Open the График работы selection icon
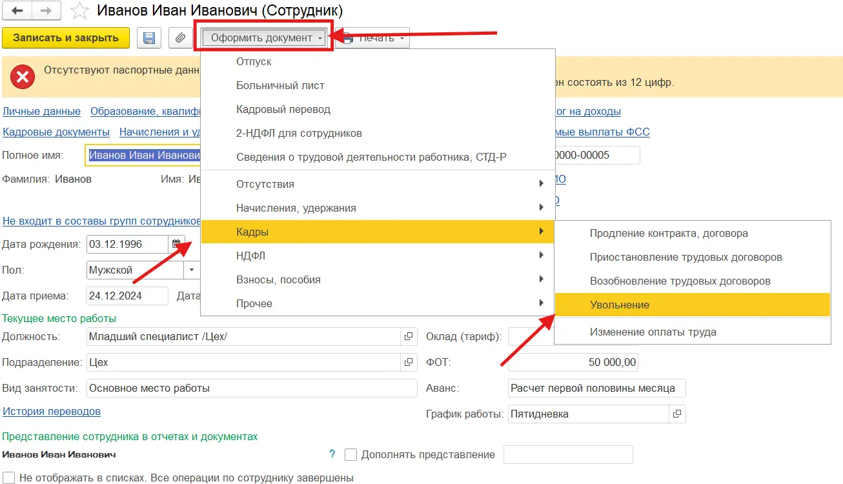843x484 pixels. click(x=676, y=414)
